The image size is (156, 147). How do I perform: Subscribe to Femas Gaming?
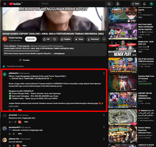click(x=31, y=39)
